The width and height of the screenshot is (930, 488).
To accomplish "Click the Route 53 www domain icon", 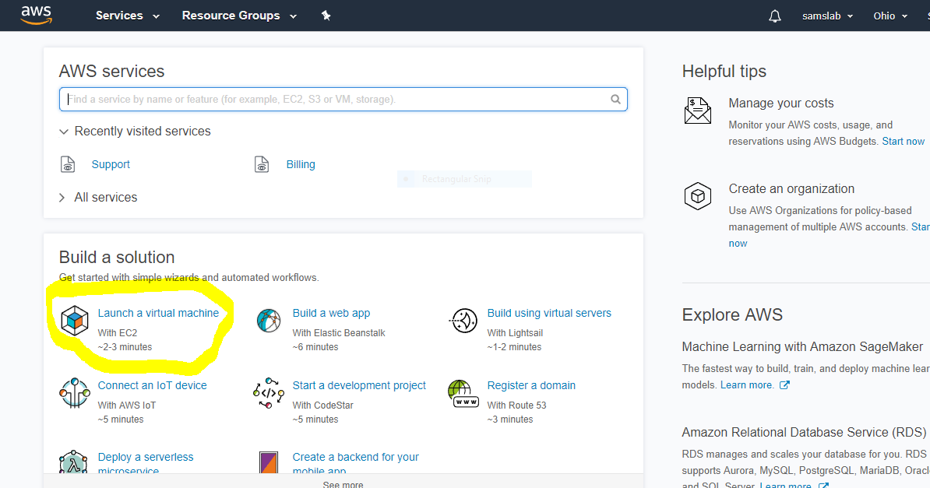I will [x=463, y=394].
